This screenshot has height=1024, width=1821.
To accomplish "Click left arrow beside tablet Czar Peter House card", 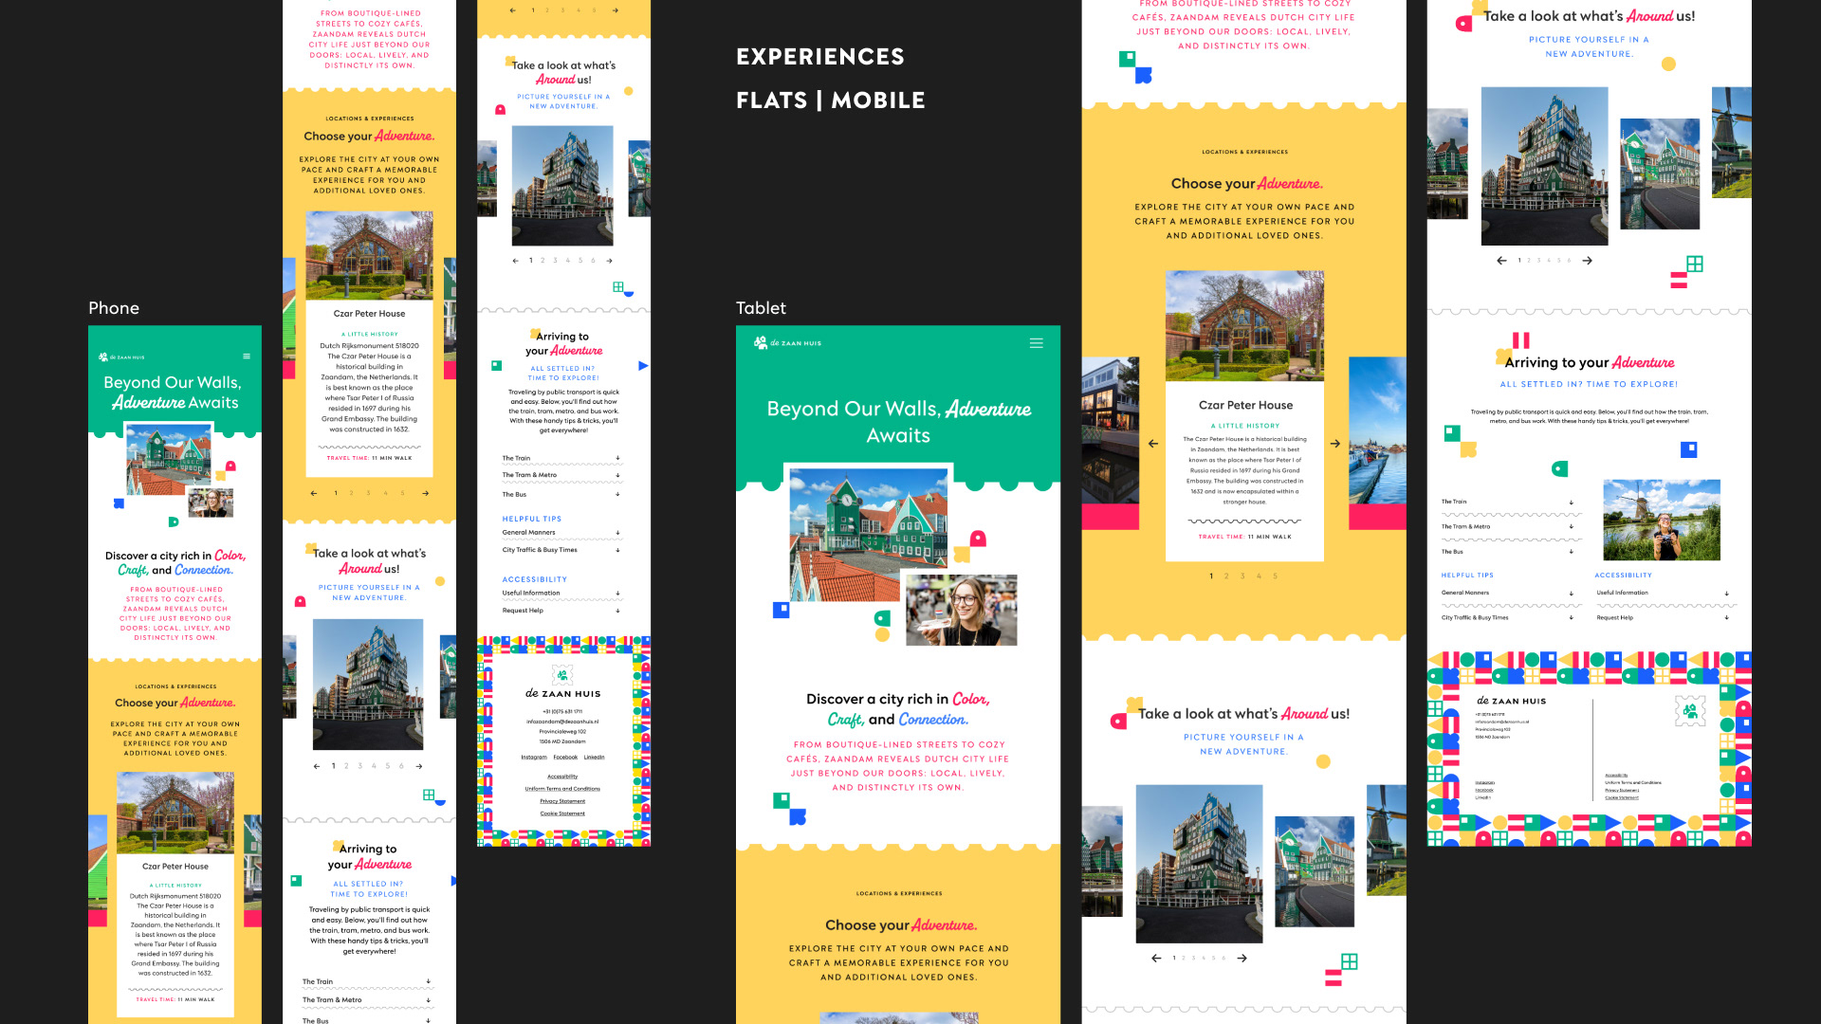I will [1153, 444].
